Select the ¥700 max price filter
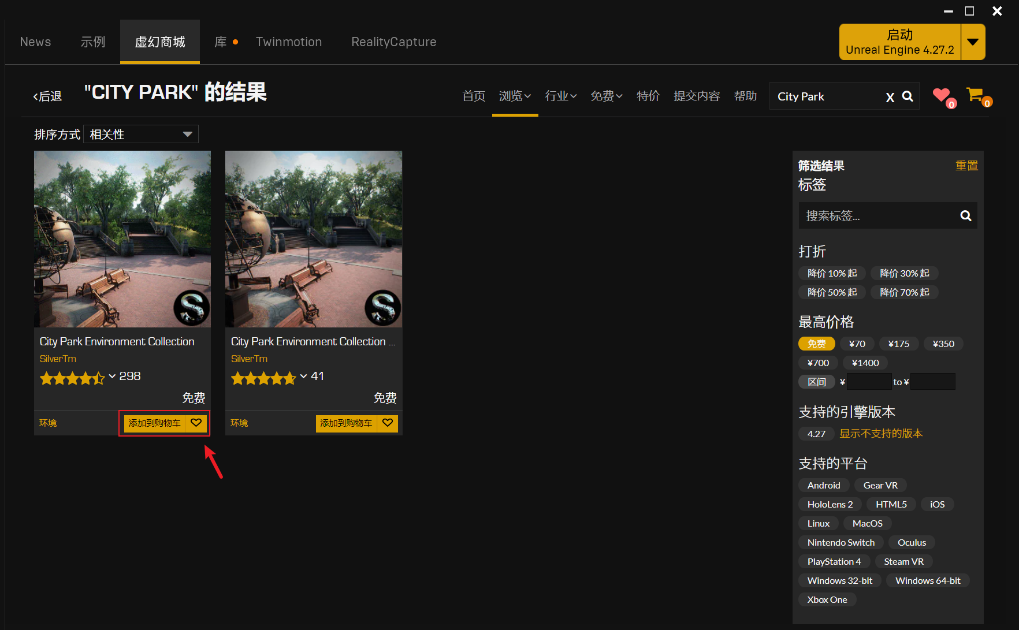Viewport: 1019px width, 630px height. point(818,363)
